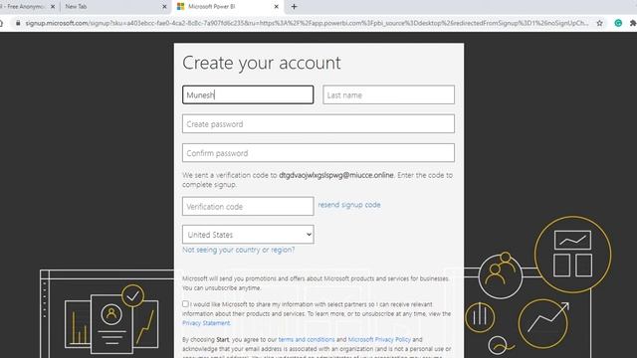637x358 pixels.
Task: Focus the Verification code field
Action: tap(248, 206)
